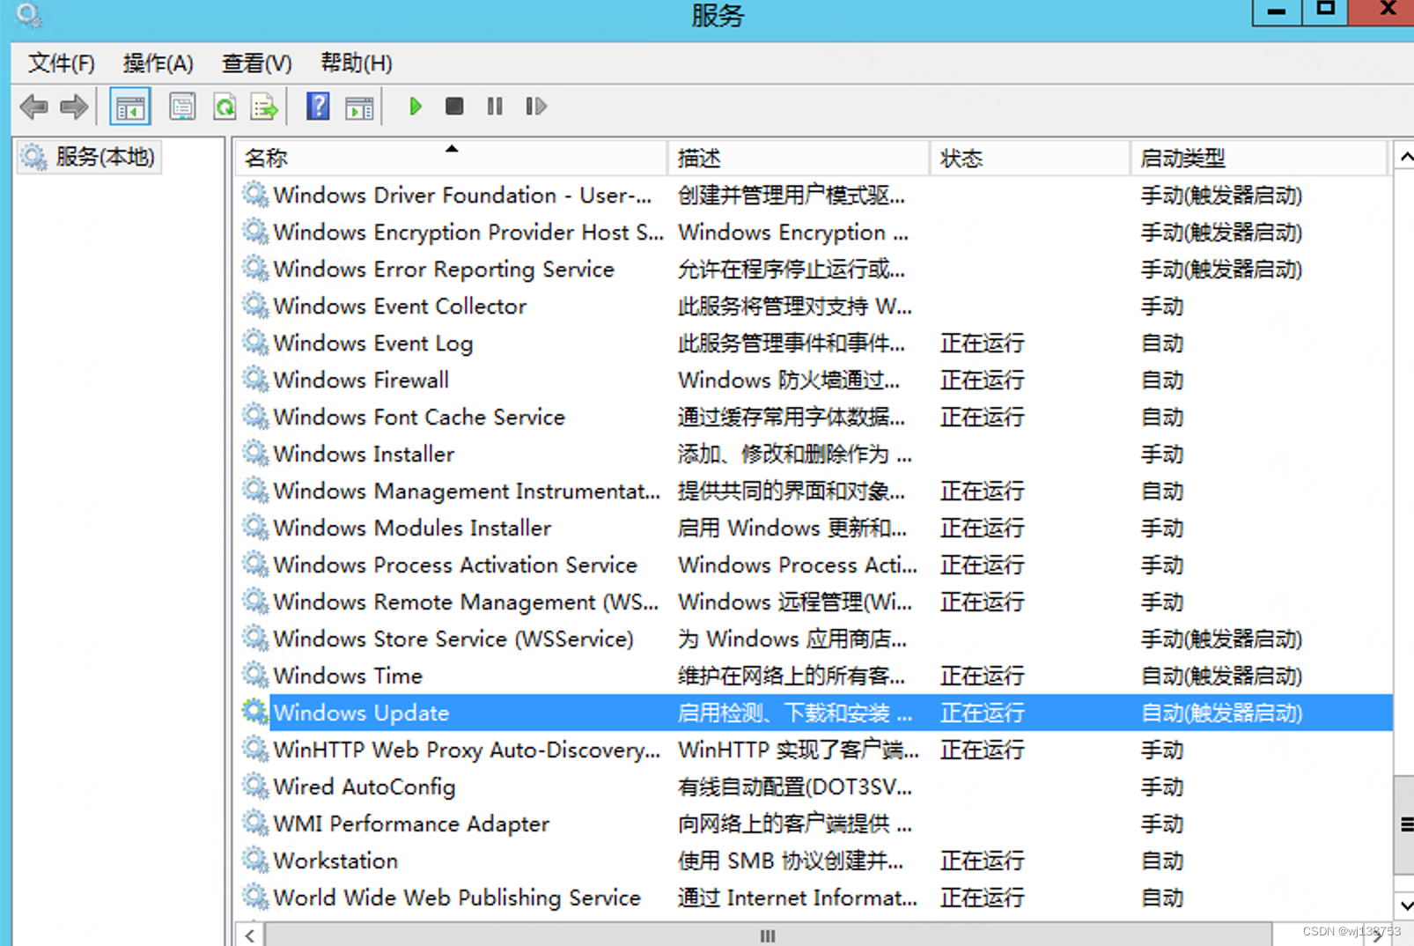Viewport: 1414px width, 946px height.
Task: Select Windows Event Log row
Action: point(815,344)
